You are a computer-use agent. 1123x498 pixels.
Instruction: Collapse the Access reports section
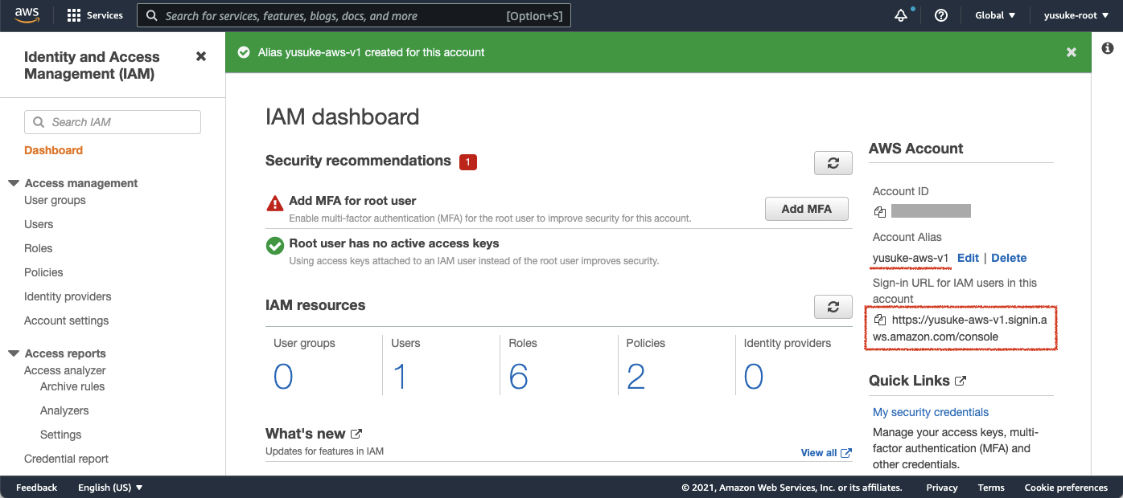14,353
